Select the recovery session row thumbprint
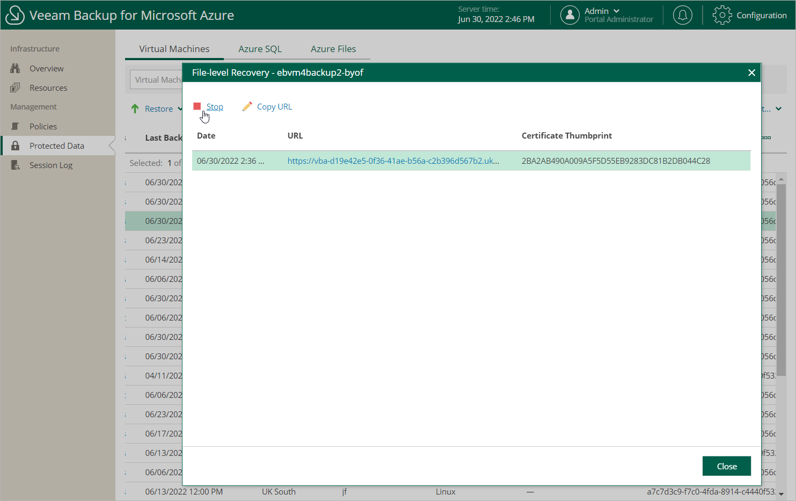Image resolution: width=796 pixels, height=501 pixels. [615, 161]
